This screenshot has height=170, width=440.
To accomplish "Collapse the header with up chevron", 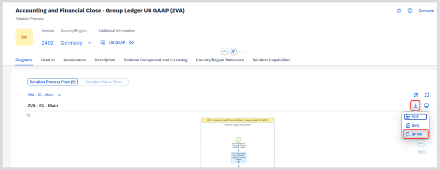I will point(224,51).
